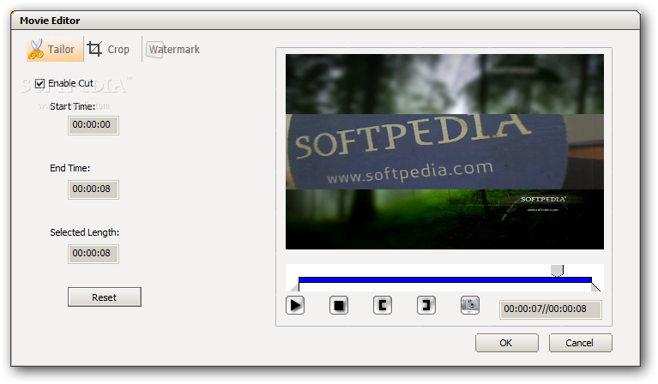The height and width of the screenshot is (384, 658).
Task: Click the video preview frame
Action: tap(444, 152)
